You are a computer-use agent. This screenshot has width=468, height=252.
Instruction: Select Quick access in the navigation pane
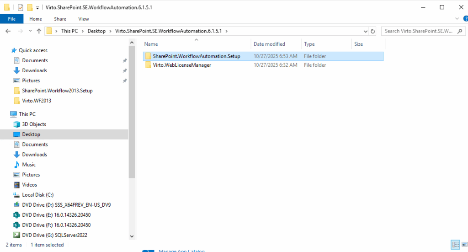click(x=33, y=50)
